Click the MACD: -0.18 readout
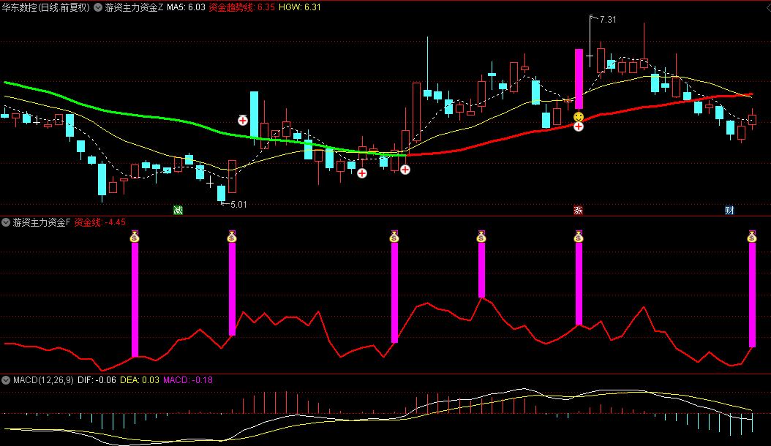Screen dimensions: 771x446 188,380
